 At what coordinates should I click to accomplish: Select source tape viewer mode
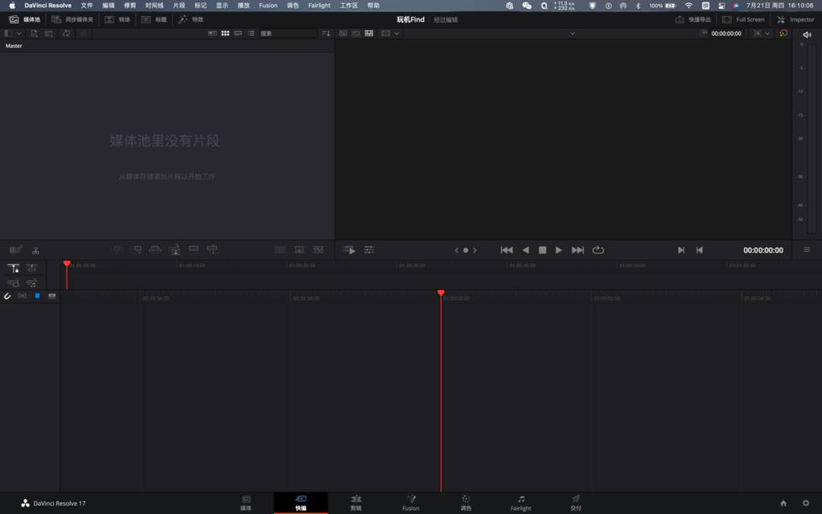tap(356, 33)
